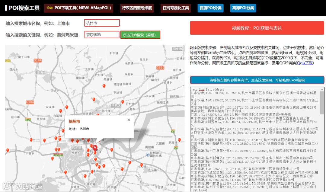Open the POI下载工具 (NEW! AMapPOI) button
The image size is (326, 192).
(78, 8)
